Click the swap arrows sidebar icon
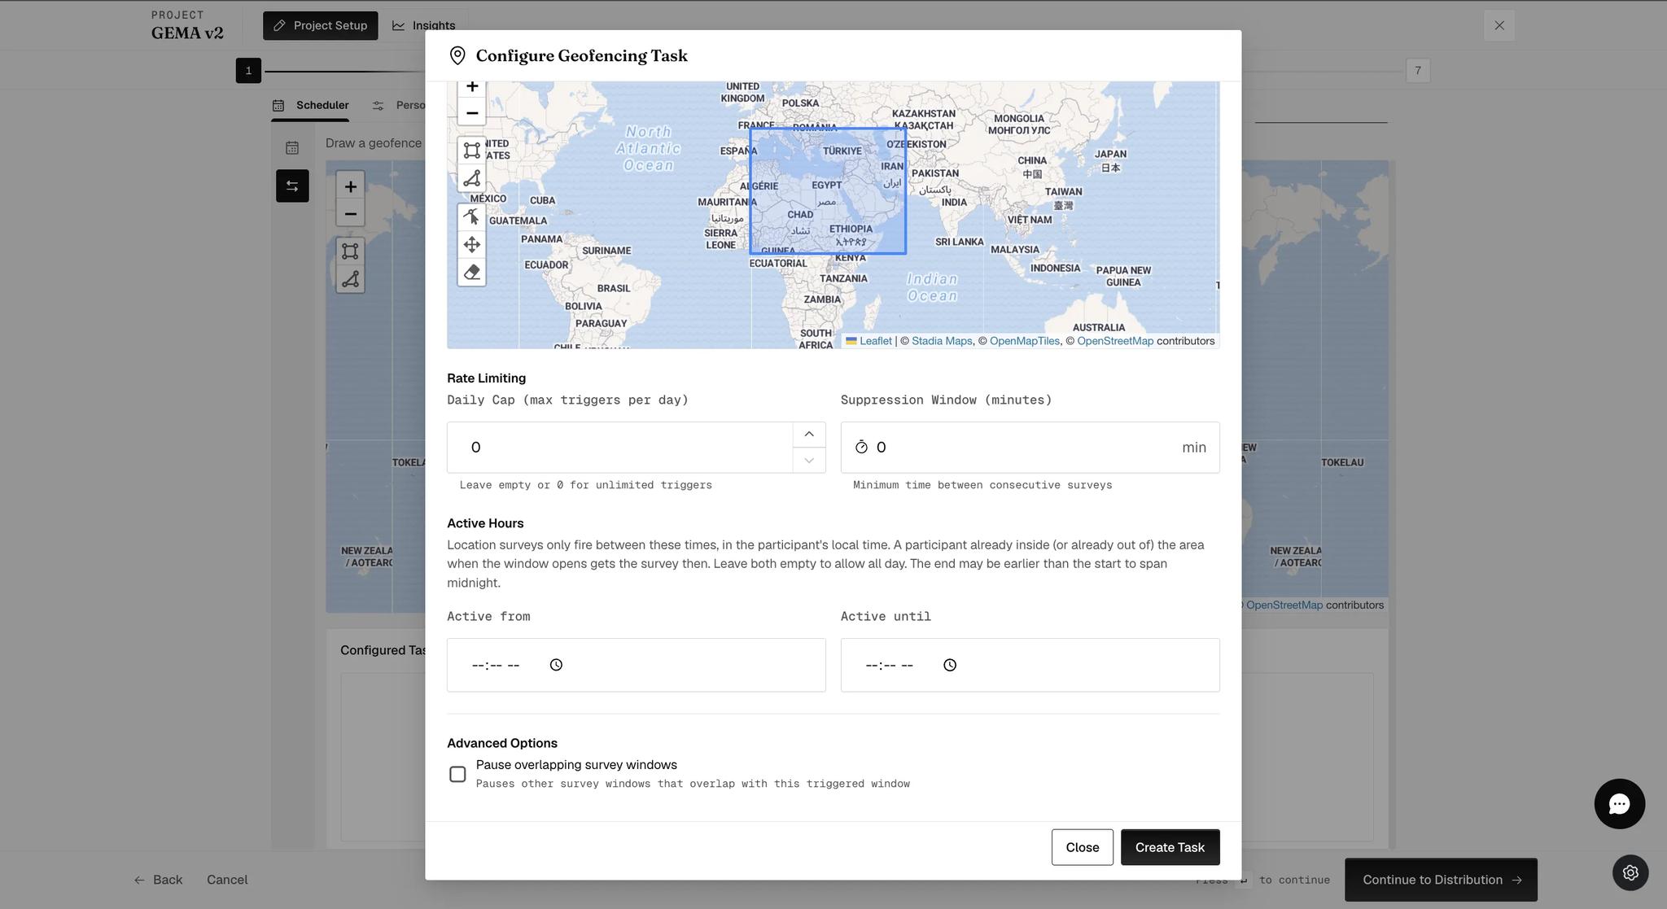1667x909 pixels. tap(292, 186)
